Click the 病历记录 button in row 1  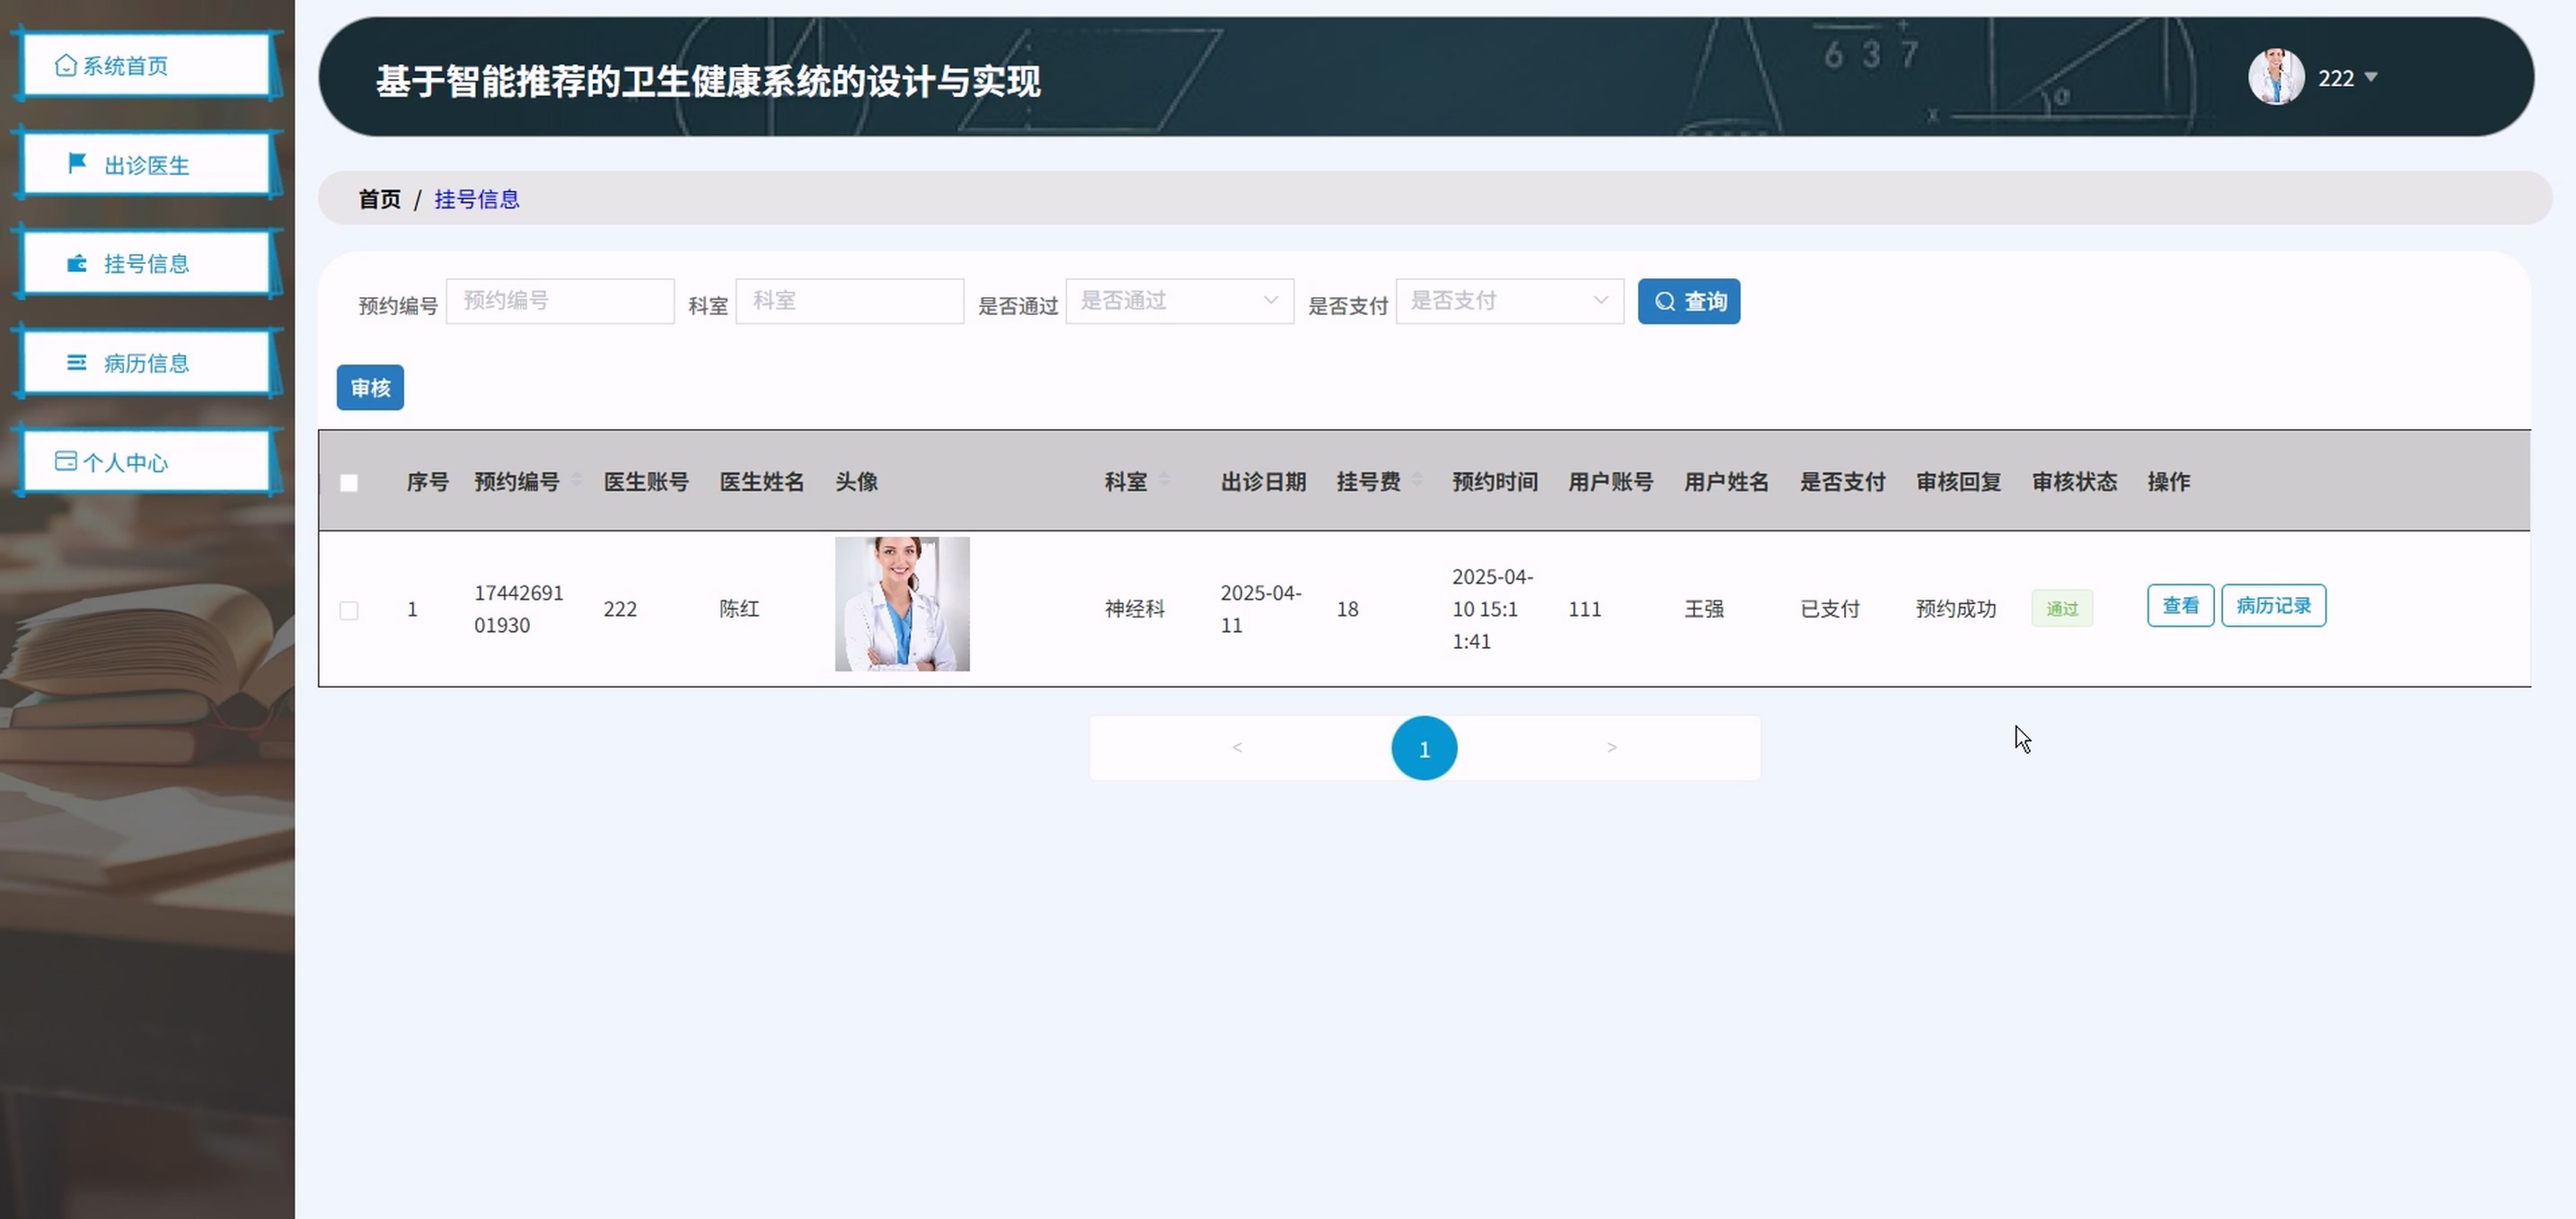[x=2273, y=606]
